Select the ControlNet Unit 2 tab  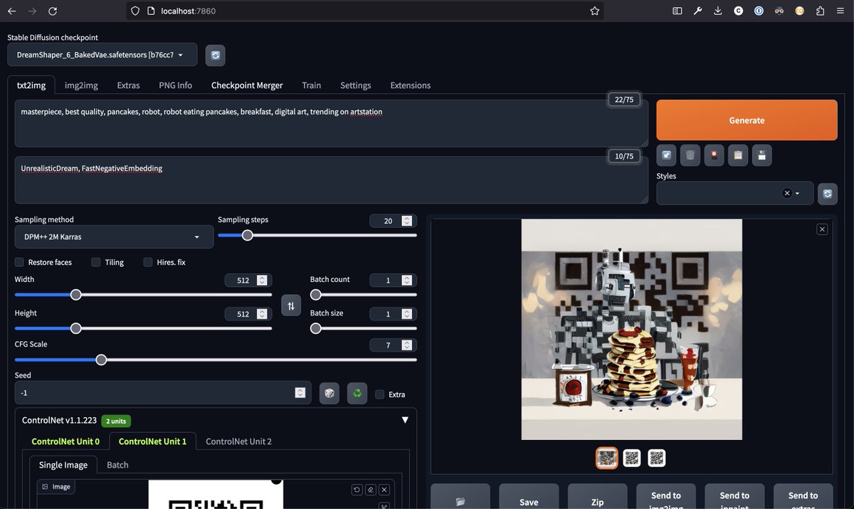pos(238,441)
